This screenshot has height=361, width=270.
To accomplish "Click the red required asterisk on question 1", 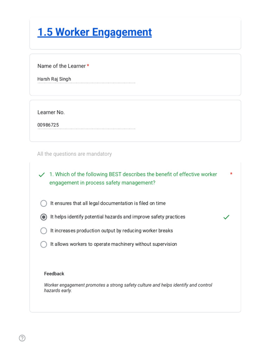I will pyautogui.click(x=231, y=174).
